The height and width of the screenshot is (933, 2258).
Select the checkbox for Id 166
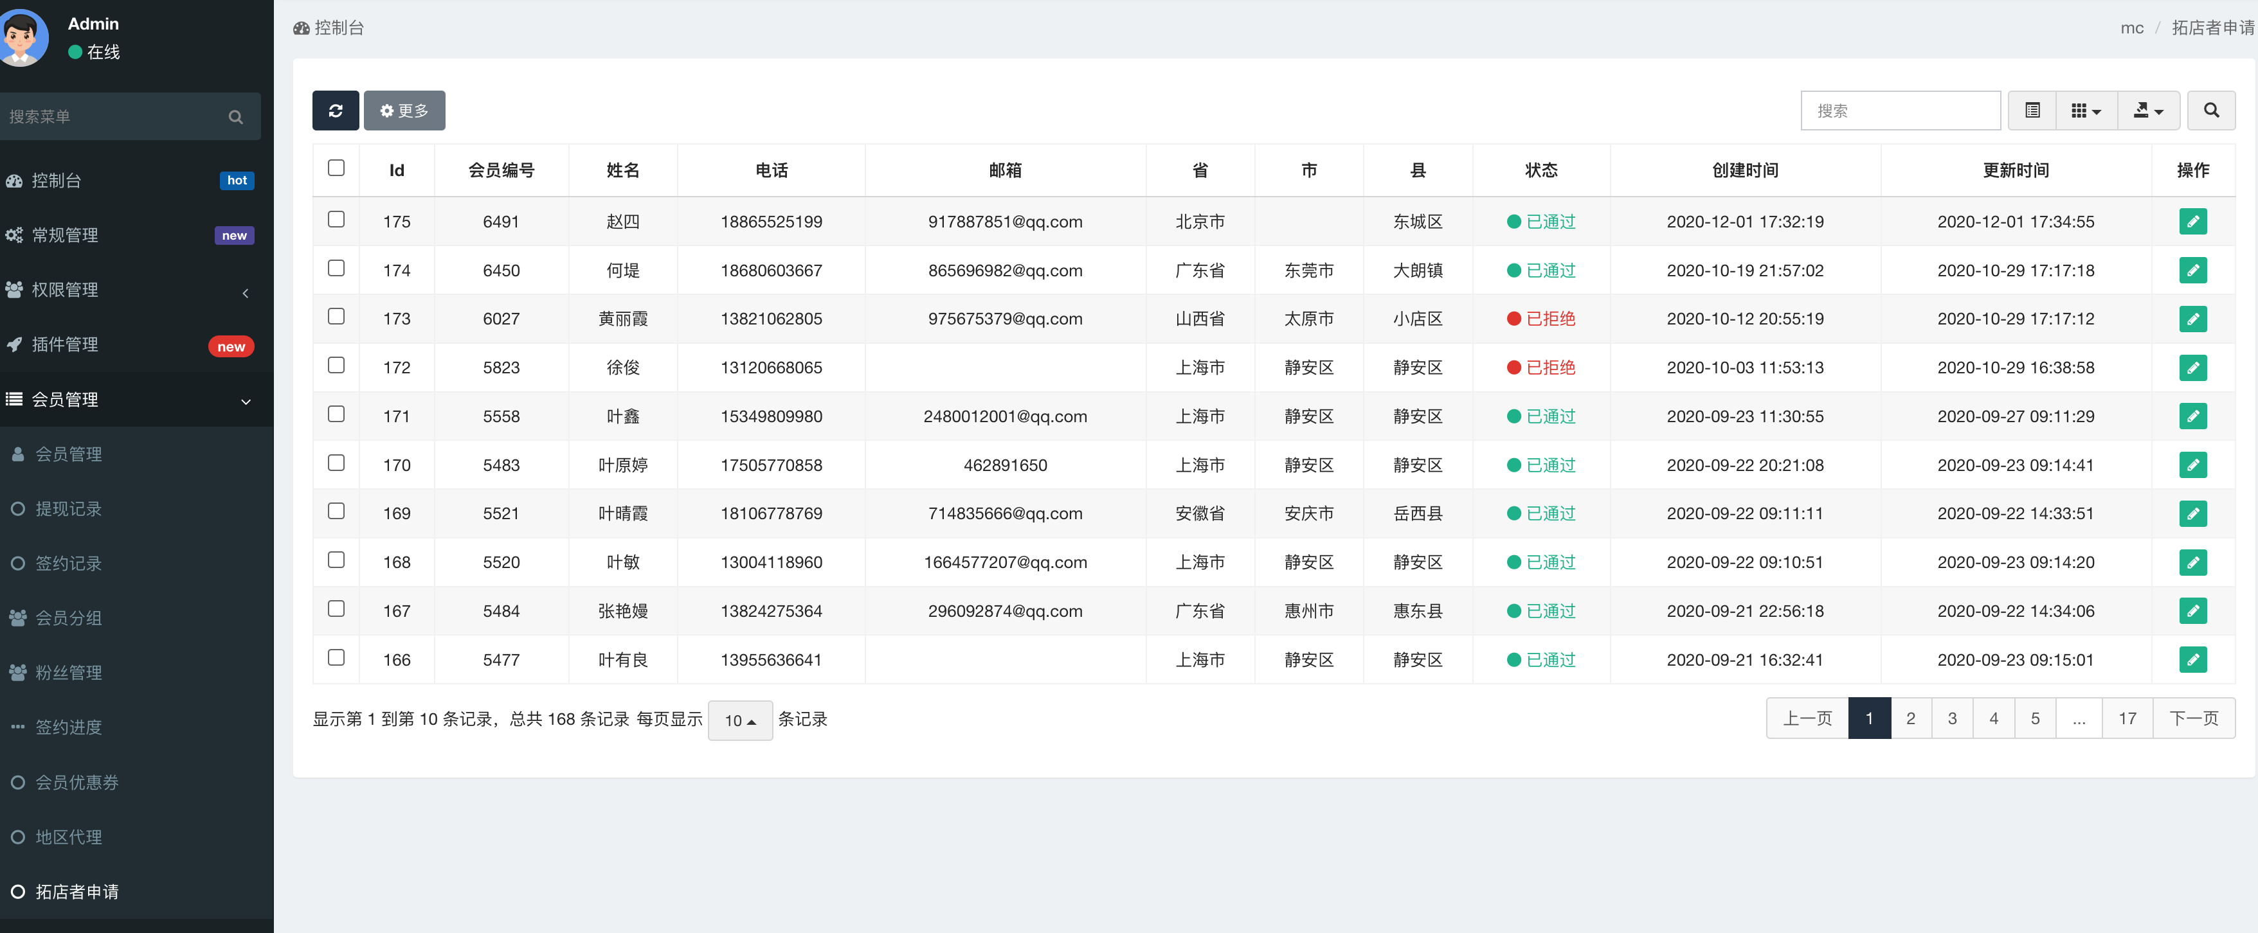tap(336, 657)
